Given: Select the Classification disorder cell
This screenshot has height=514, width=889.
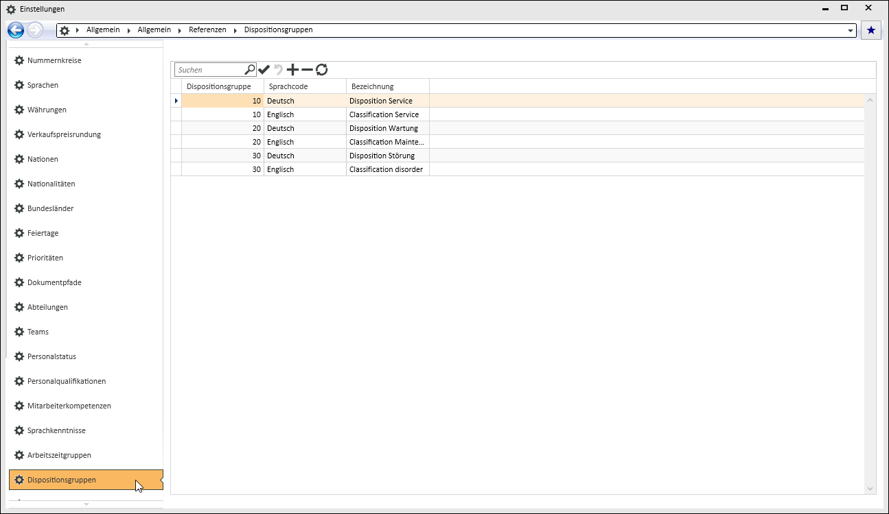Looking at the screenshot, I should pyautogui.click(x=388, y=169).
